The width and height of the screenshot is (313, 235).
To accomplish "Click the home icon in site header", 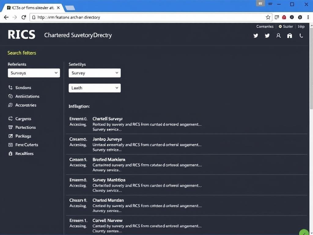I will [x=289, y=35].
